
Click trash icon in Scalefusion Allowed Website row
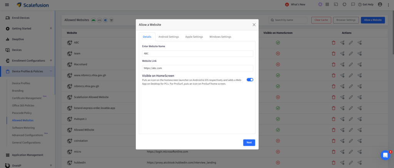[334, 97]
